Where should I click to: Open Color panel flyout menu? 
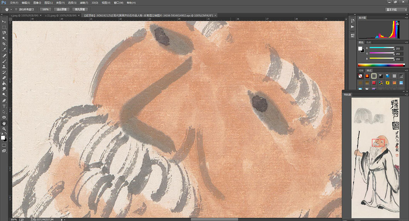point(406,42)
